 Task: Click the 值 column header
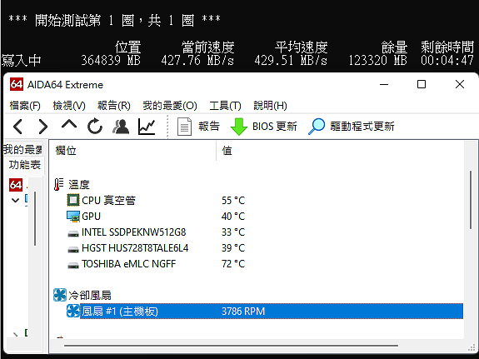(227, 151)
